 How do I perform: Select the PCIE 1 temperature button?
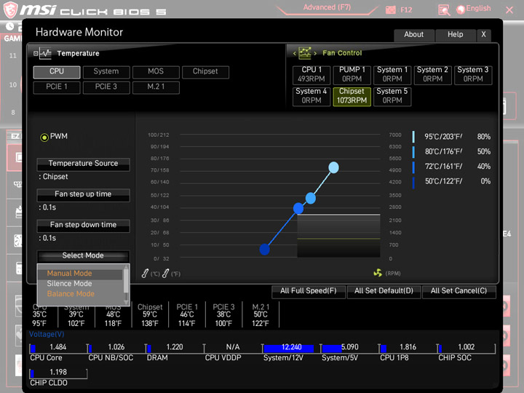(x=57, y=87)
